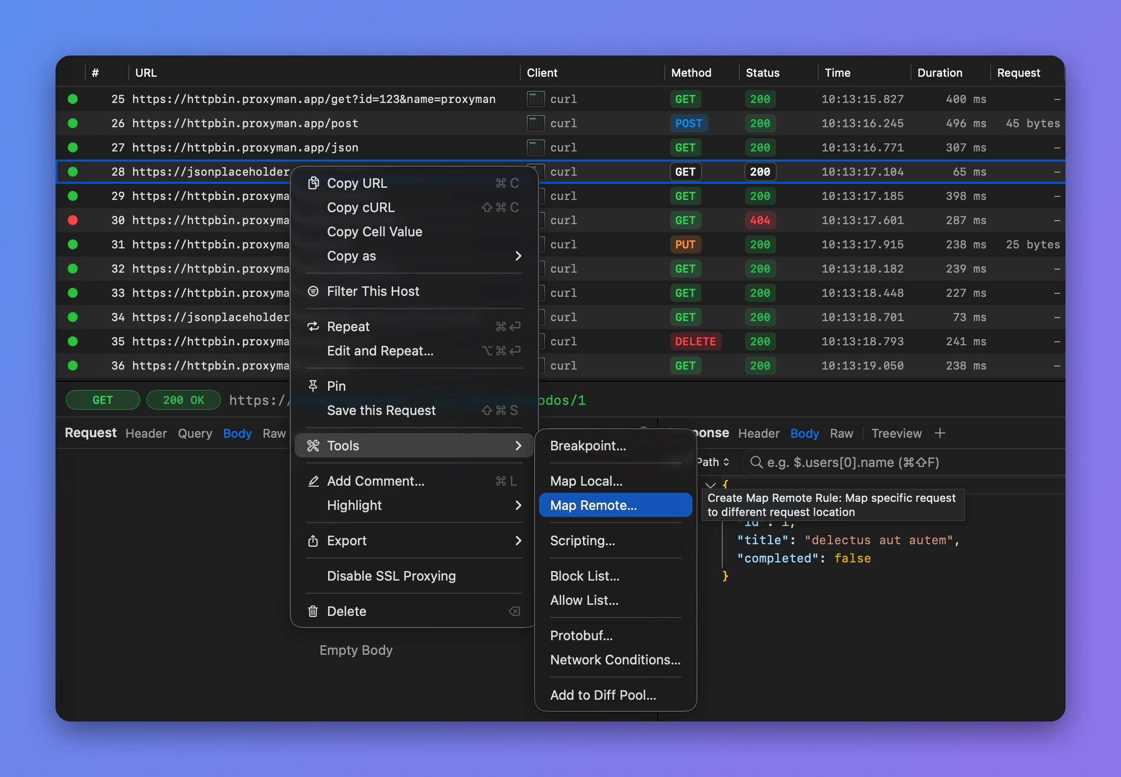Click the "delectus aut autem" JSON value
The width and height of the screenshot is (1121, 777).
[879, 540]
